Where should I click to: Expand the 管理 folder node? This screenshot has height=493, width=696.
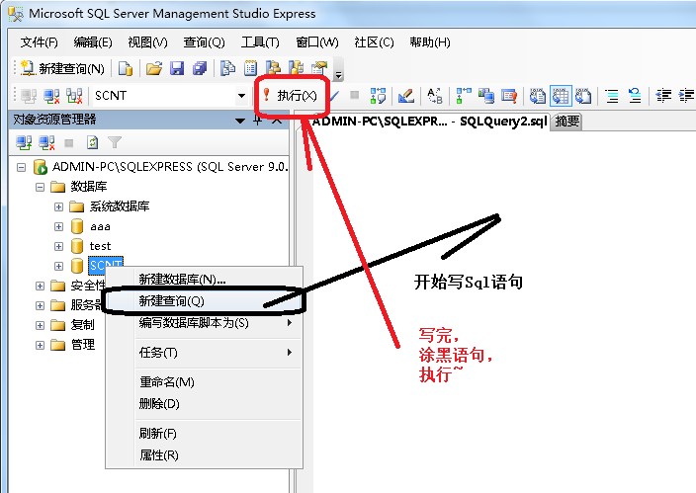click(40, 345)
